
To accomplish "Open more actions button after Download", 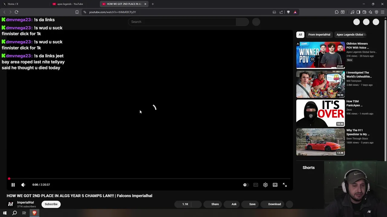I will (289, 204).
